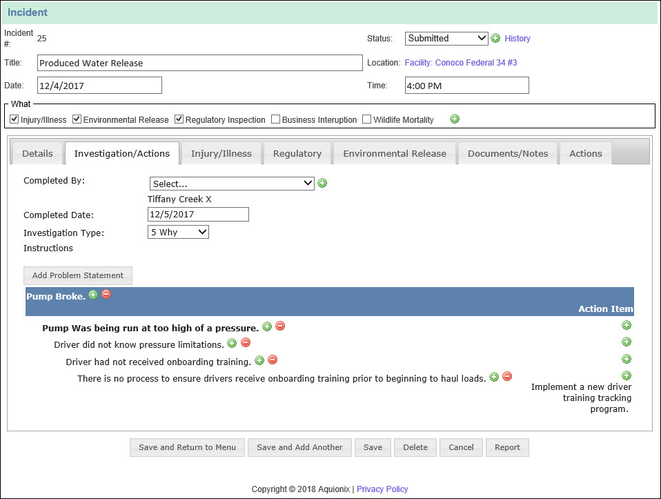The image size is (661, 499).
Task: Add action item for pressure cause row
Action: [x=627, y=324]
